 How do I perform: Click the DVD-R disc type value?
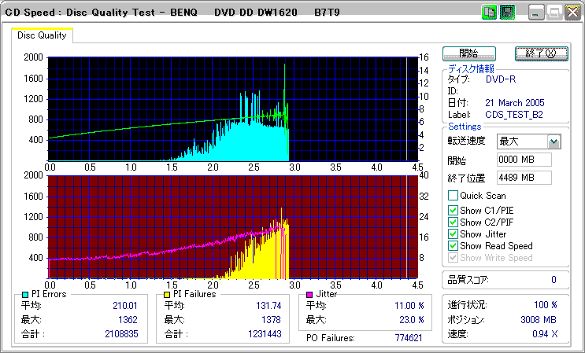(x=501, y=79)
